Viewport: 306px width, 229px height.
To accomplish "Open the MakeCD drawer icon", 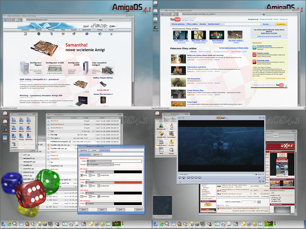I will [21, 129].
